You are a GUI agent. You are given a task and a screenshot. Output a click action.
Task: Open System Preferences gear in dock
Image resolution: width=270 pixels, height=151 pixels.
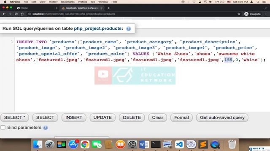(x=132, y=144)
